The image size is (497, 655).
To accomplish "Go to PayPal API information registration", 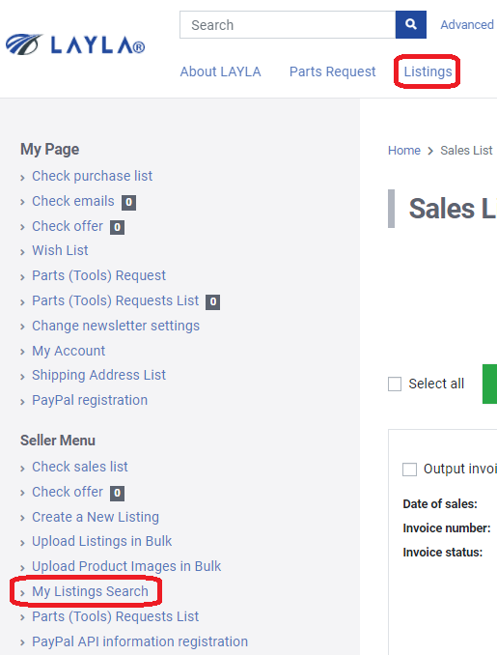I will [x=140, y=641].
